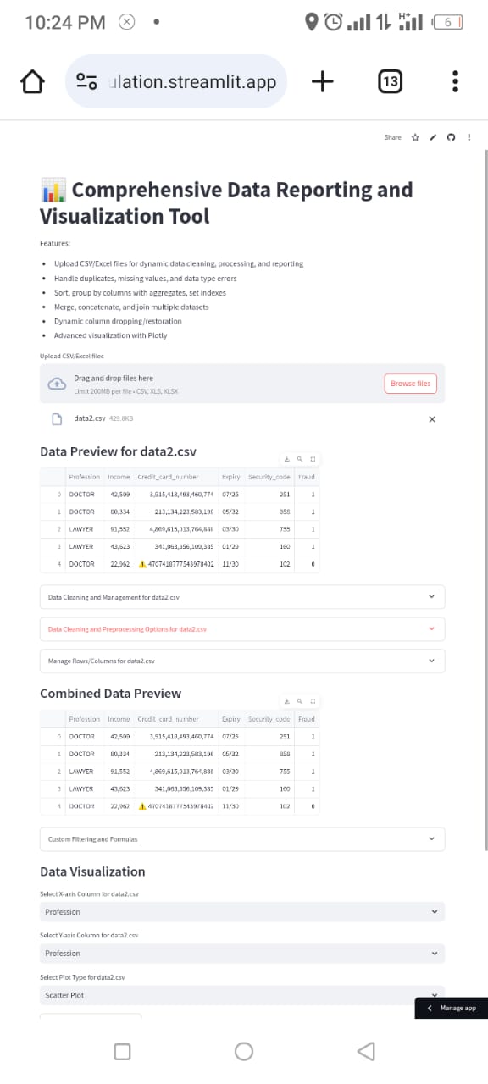
Task: Tap the Android home circle button
Action: (244, 1051)
